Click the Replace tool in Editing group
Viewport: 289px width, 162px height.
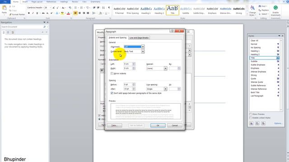tap(264, 10)
